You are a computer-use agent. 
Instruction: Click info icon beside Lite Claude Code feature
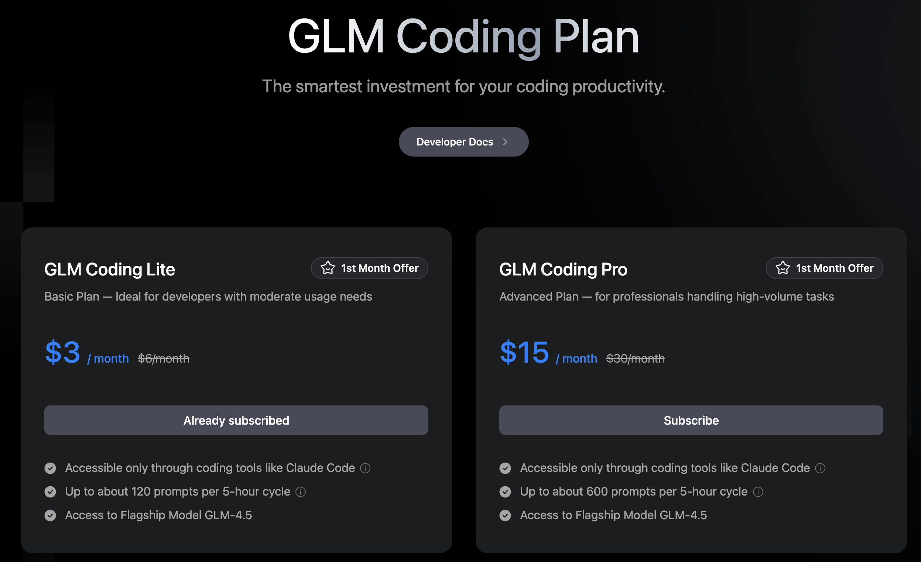(x=365, y=468)
